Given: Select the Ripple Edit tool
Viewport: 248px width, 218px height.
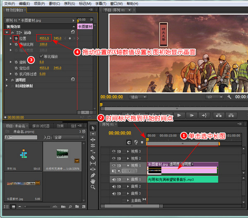Looking at the screenshot, I should [93, 140].
